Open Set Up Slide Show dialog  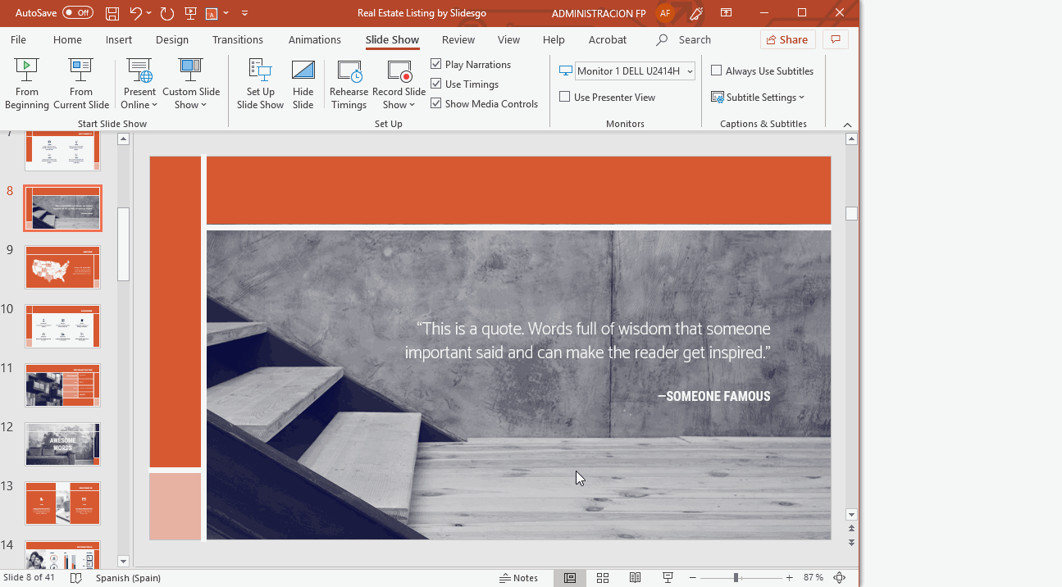click(260, 84)
